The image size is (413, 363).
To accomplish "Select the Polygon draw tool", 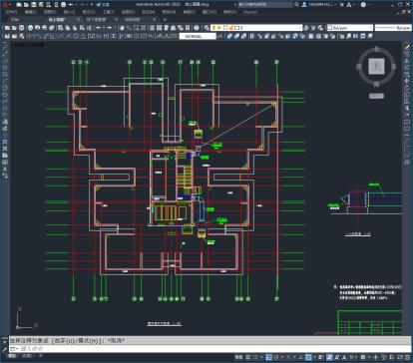I will point(5,68).
